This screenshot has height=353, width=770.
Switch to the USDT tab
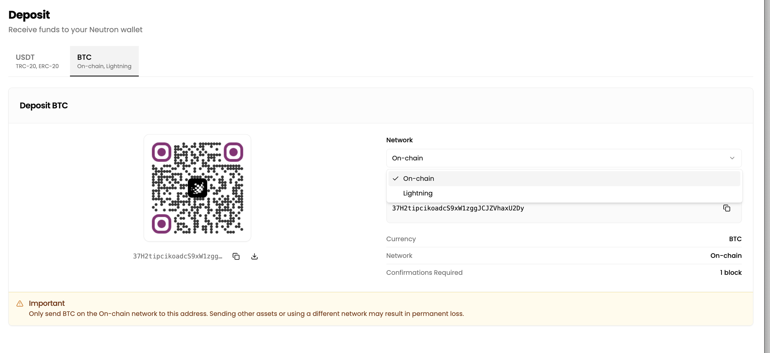pyautogui.click(x=37, y=61)
